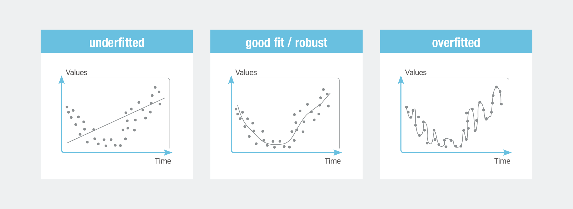Screen dimensions: 573x209
Task: Click the upward Values axis arrowhead in underfitted chart
Action: pos(62,80)
